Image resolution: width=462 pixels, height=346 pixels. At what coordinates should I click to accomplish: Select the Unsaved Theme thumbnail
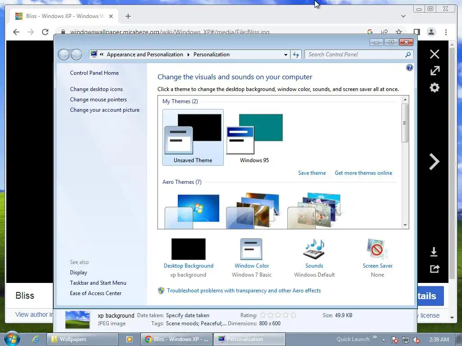(193, 137)
